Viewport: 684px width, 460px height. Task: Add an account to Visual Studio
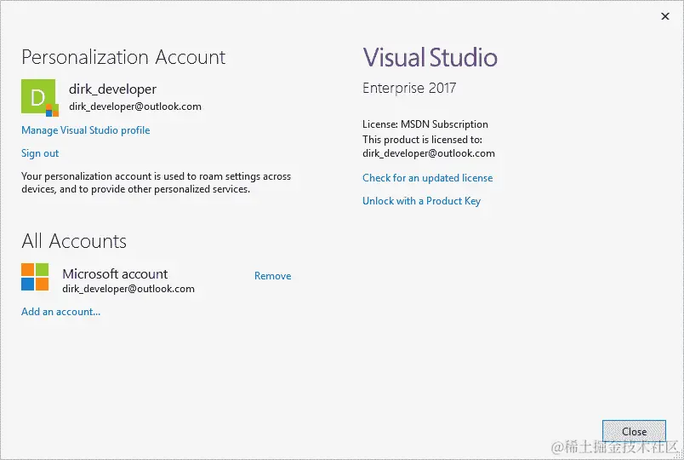pyautogui.click(x=60, y=312)
